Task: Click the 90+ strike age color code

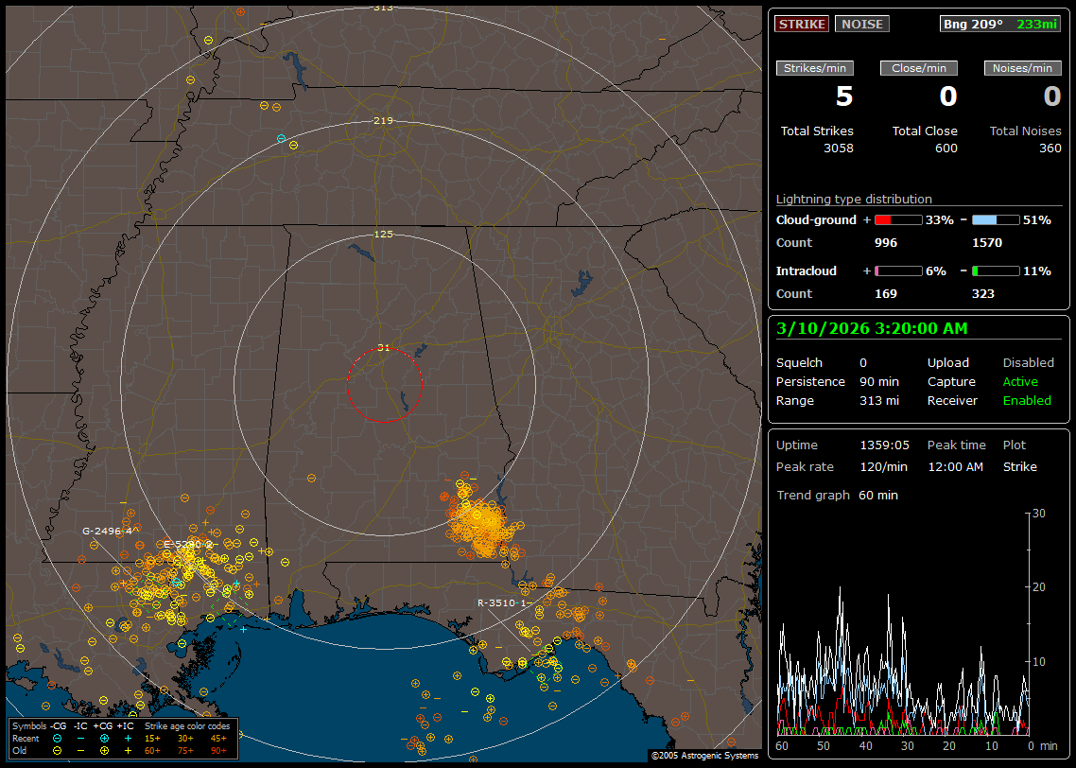Action: [x=218, y=750]
